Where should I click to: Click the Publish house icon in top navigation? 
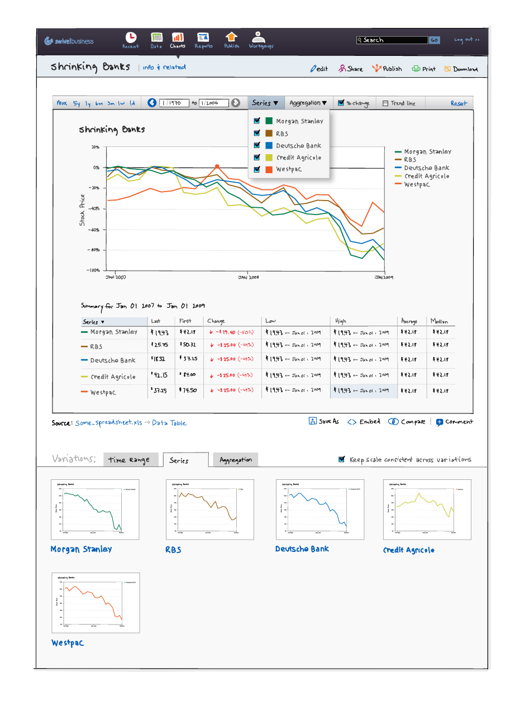(x=231, y=38)
